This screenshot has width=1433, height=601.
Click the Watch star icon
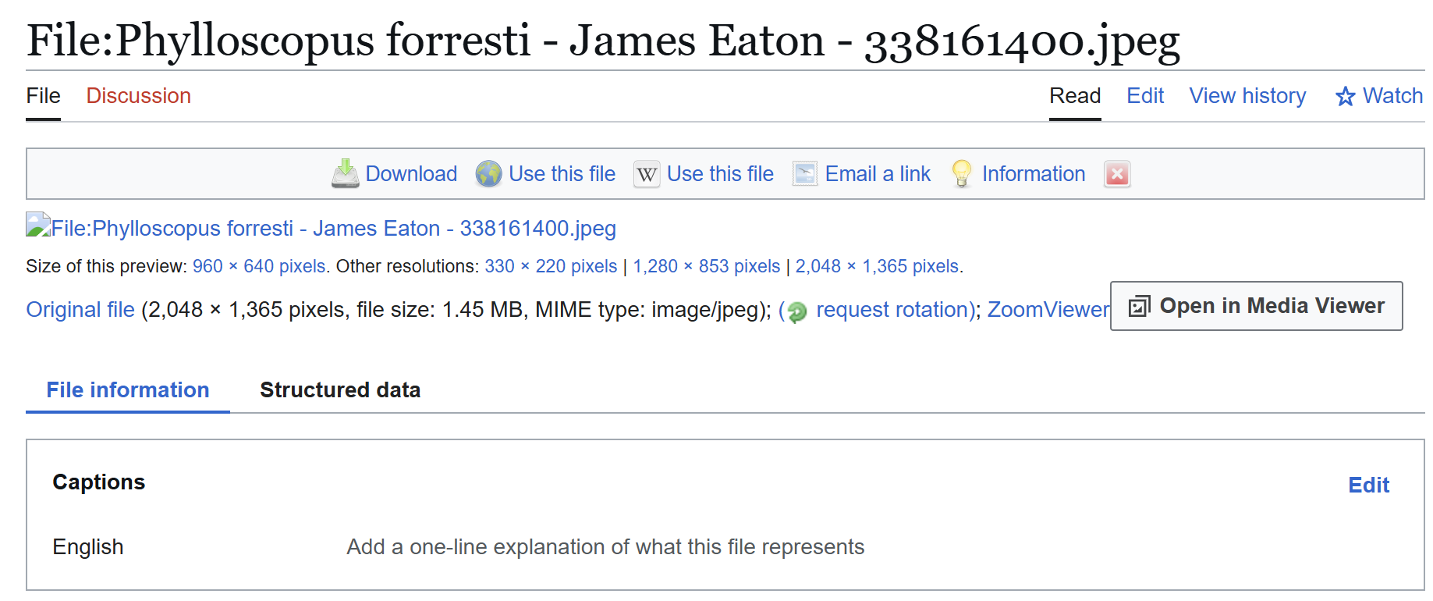pyautogui.click(x=1345, y=96)
